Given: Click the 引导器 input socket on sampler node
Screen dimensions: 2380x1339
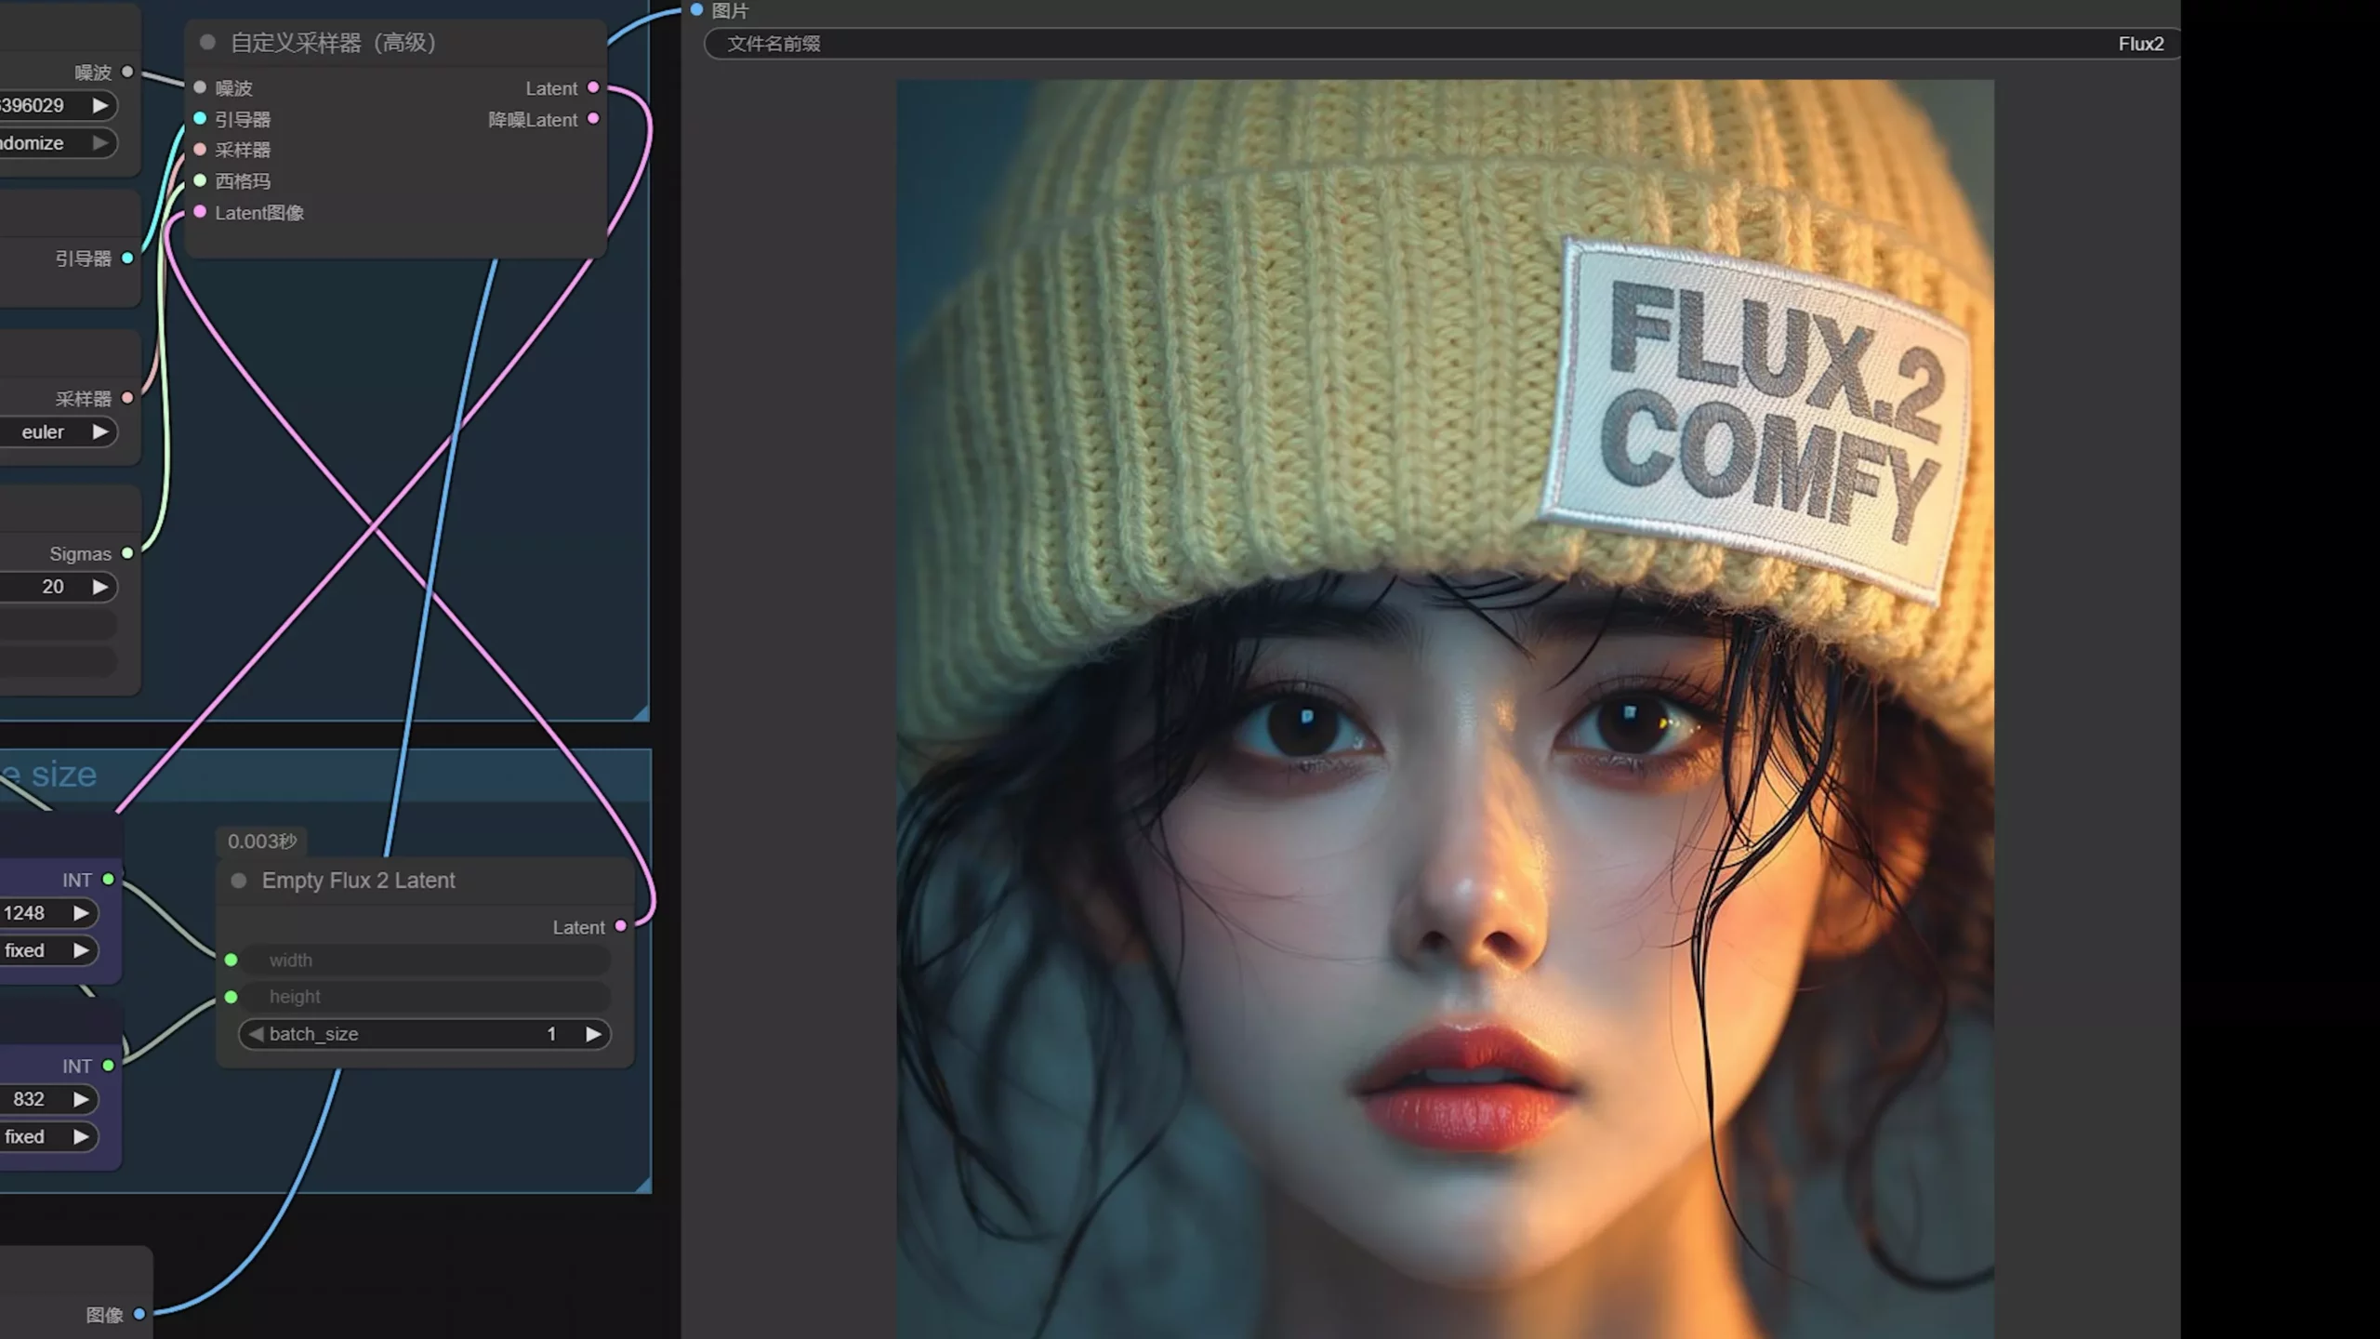Looking at the screenshot, I should [200, 119].
